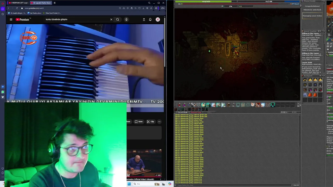Save the video with the Save button
The image size is (333, 187).
point(139,122)
